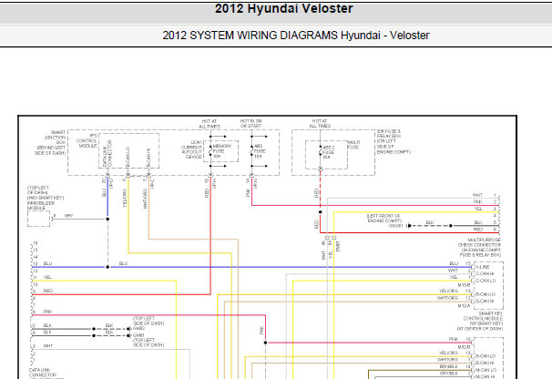Click the ABS 2 fuse label in the multi fuse box
This screenshot has height=379, width=552.
click(x=329, y=152)
